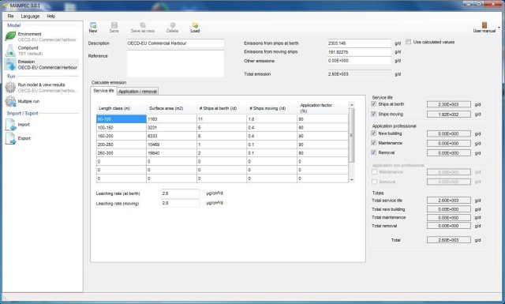Toggle Use calculated values checkbox

[409, 42]
